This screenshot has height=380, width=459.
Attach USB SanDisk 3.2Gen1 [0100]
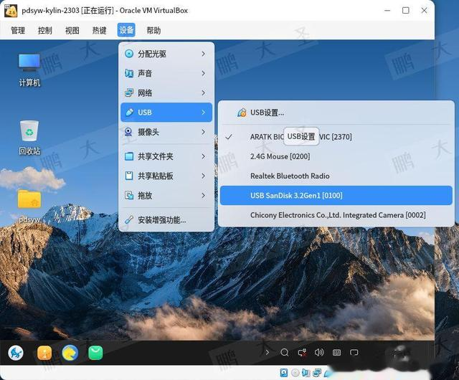(x=336, y=195)
